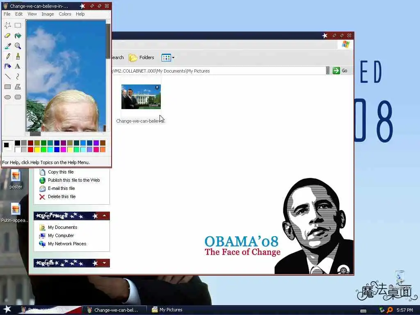The height and width of the screenshot is (315, 420).
Task: Open the Help menu in Paint
Action: pos(80,14)
